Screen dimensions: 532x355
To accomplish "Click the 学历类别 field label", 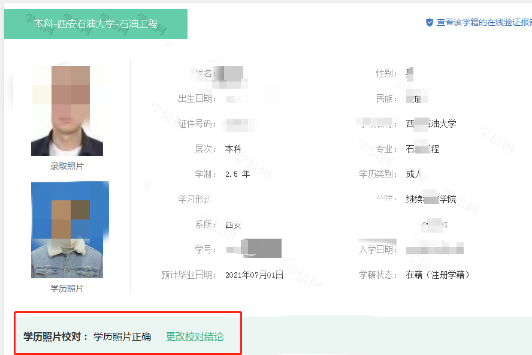I will pos(379,175).
